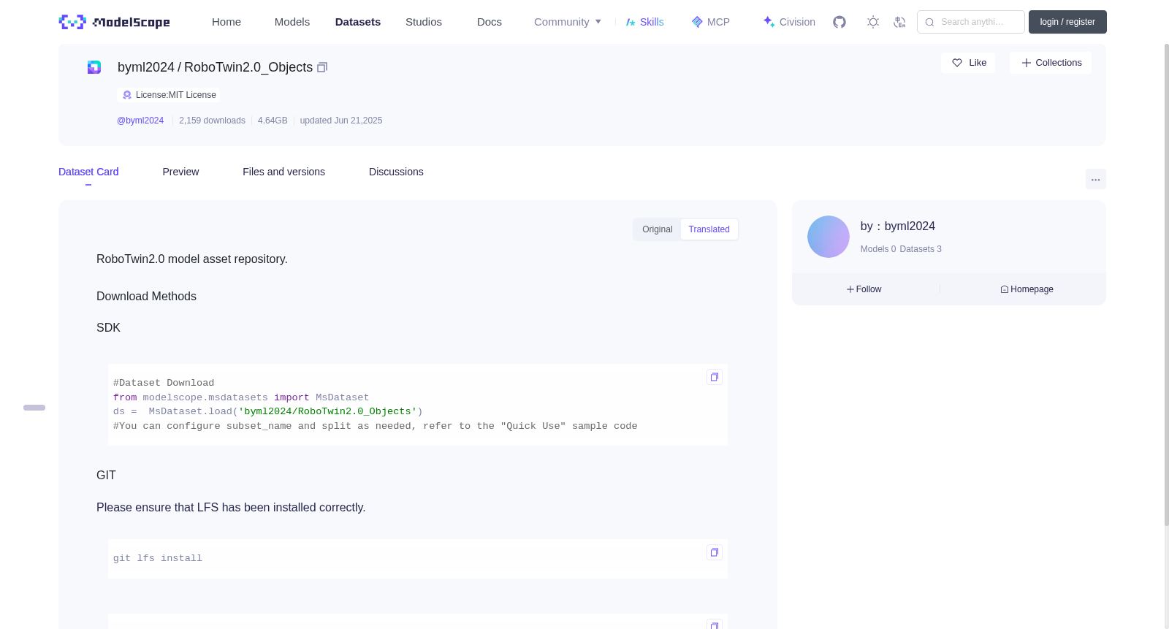Open the Studios section
Image resolution: width=1169 pixels, height=629 pixels.
coord(424,22)
